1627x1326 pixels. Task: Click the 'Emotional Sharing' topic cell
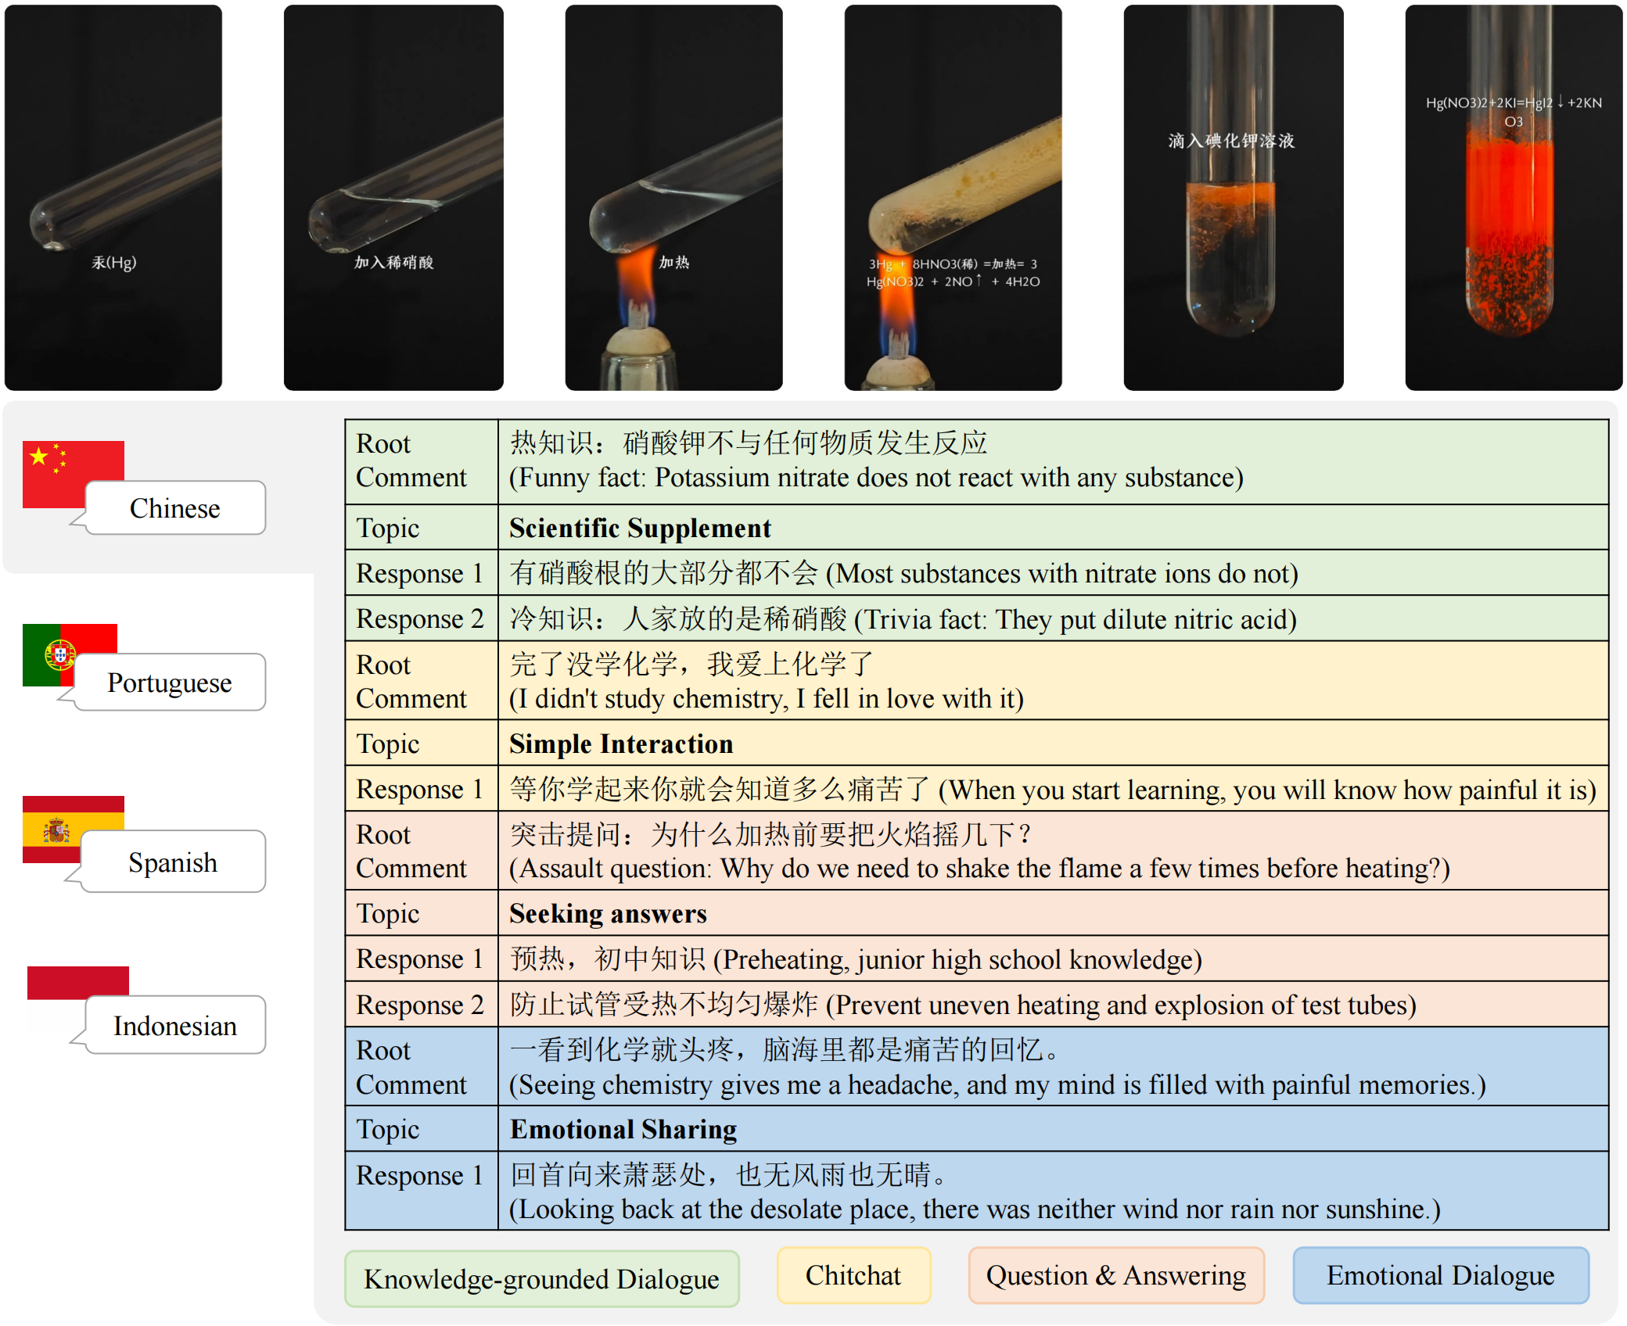coord(1053,1129)
